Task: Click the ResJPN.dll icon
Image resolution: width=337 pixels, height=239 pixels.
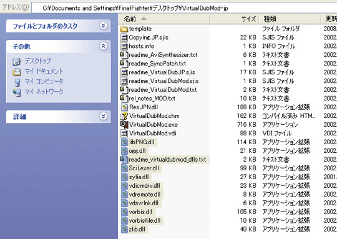Action: [124, 107]
